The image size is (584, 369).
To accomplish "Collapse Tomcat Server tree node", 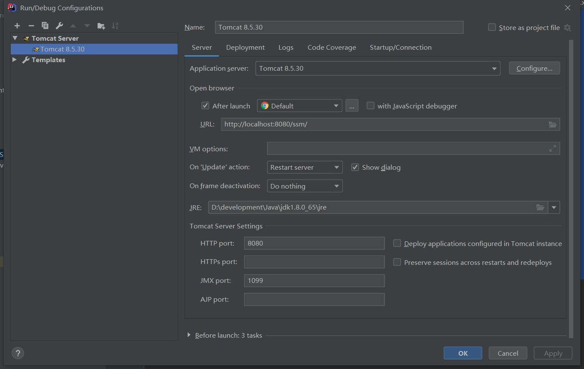I will point(15,38).
